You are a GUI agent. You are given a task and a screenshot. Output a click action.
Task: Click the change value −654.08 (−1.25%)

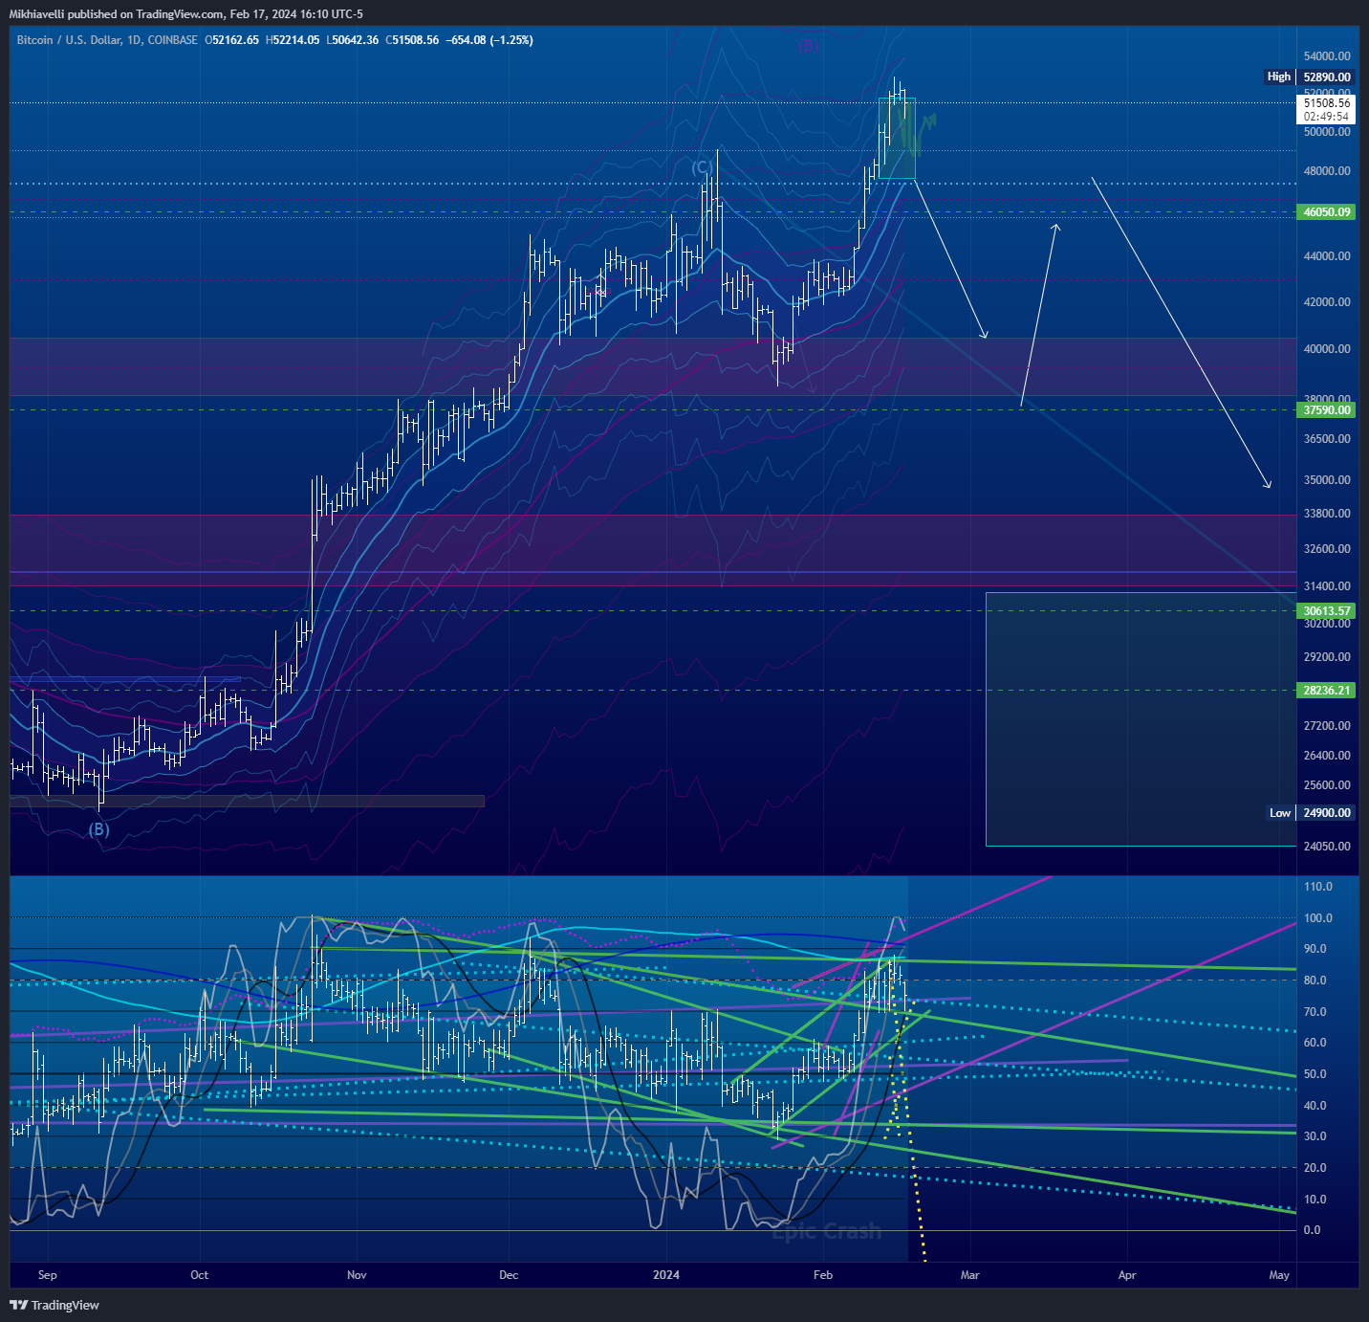pyautogui.click(x=489, y=40)
